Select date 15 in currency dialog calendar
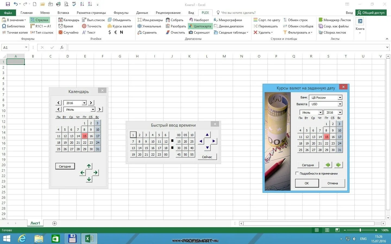This screenshot has height=244, width=391. coord(327,137)
